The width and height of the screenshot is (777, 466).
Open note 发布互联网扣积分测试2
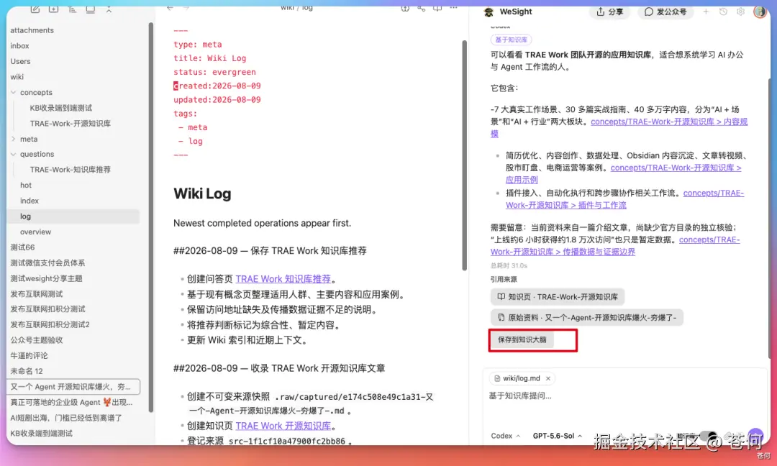[x=50, y=324]
